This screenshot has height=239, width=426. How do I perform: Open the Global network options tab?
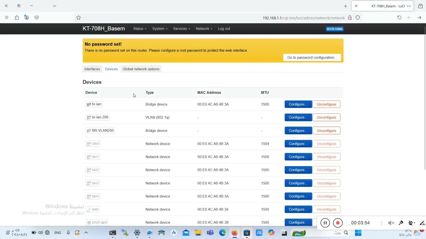coord(141,69)
